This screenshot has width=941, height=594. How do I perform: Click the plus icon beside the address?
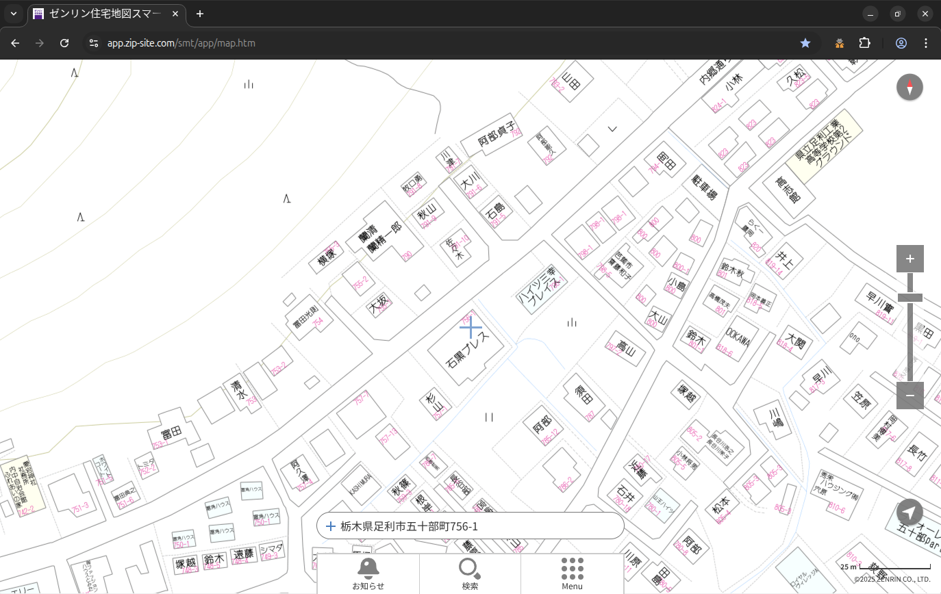(x=331, y=526)
